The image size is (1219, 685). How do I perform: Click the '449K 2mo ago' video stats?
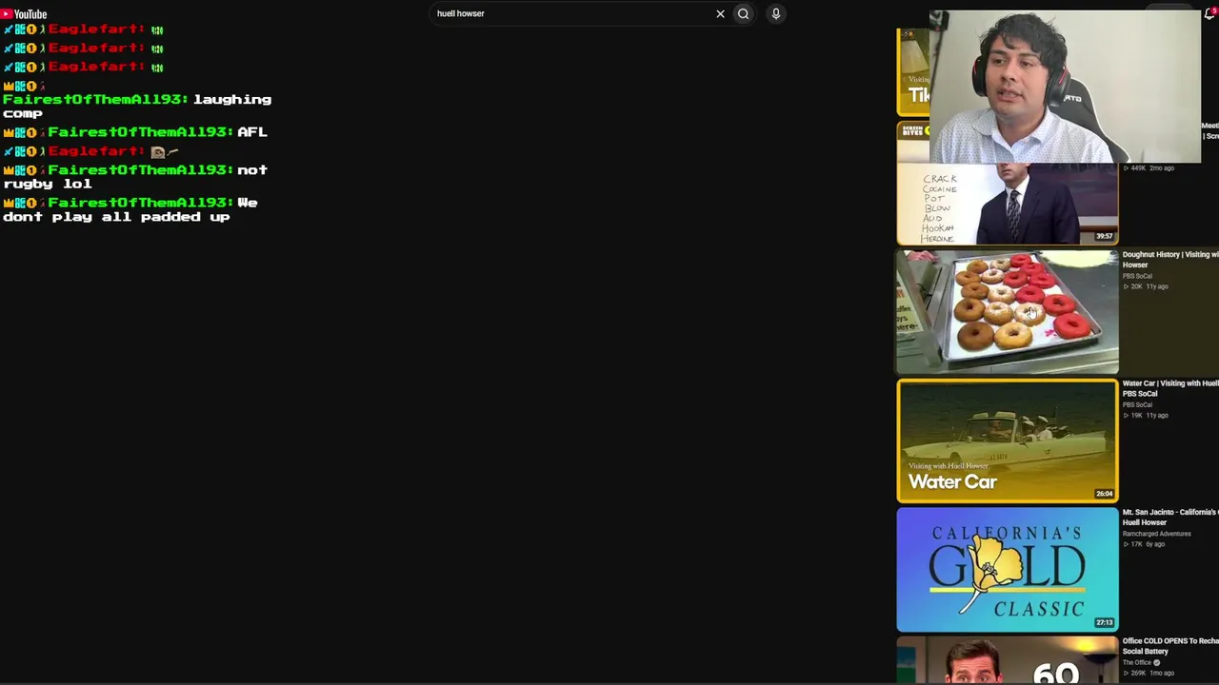1149,168
